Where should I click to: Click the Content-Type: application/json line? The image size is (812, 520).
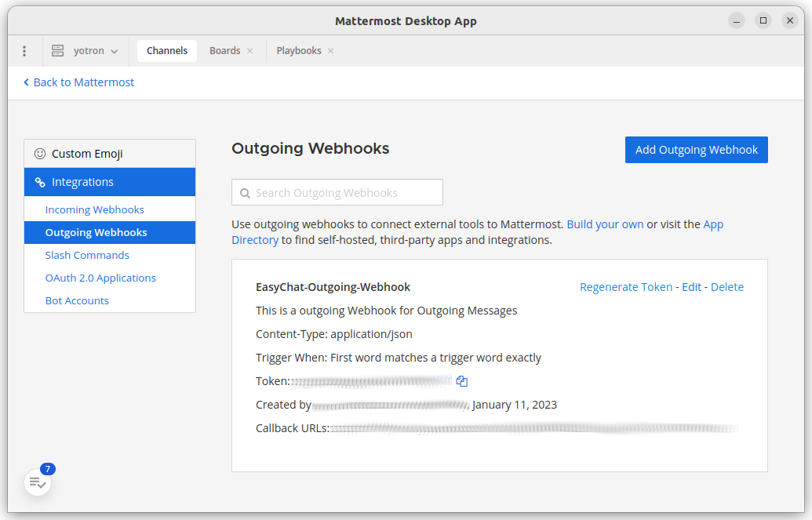pos(334,334)
